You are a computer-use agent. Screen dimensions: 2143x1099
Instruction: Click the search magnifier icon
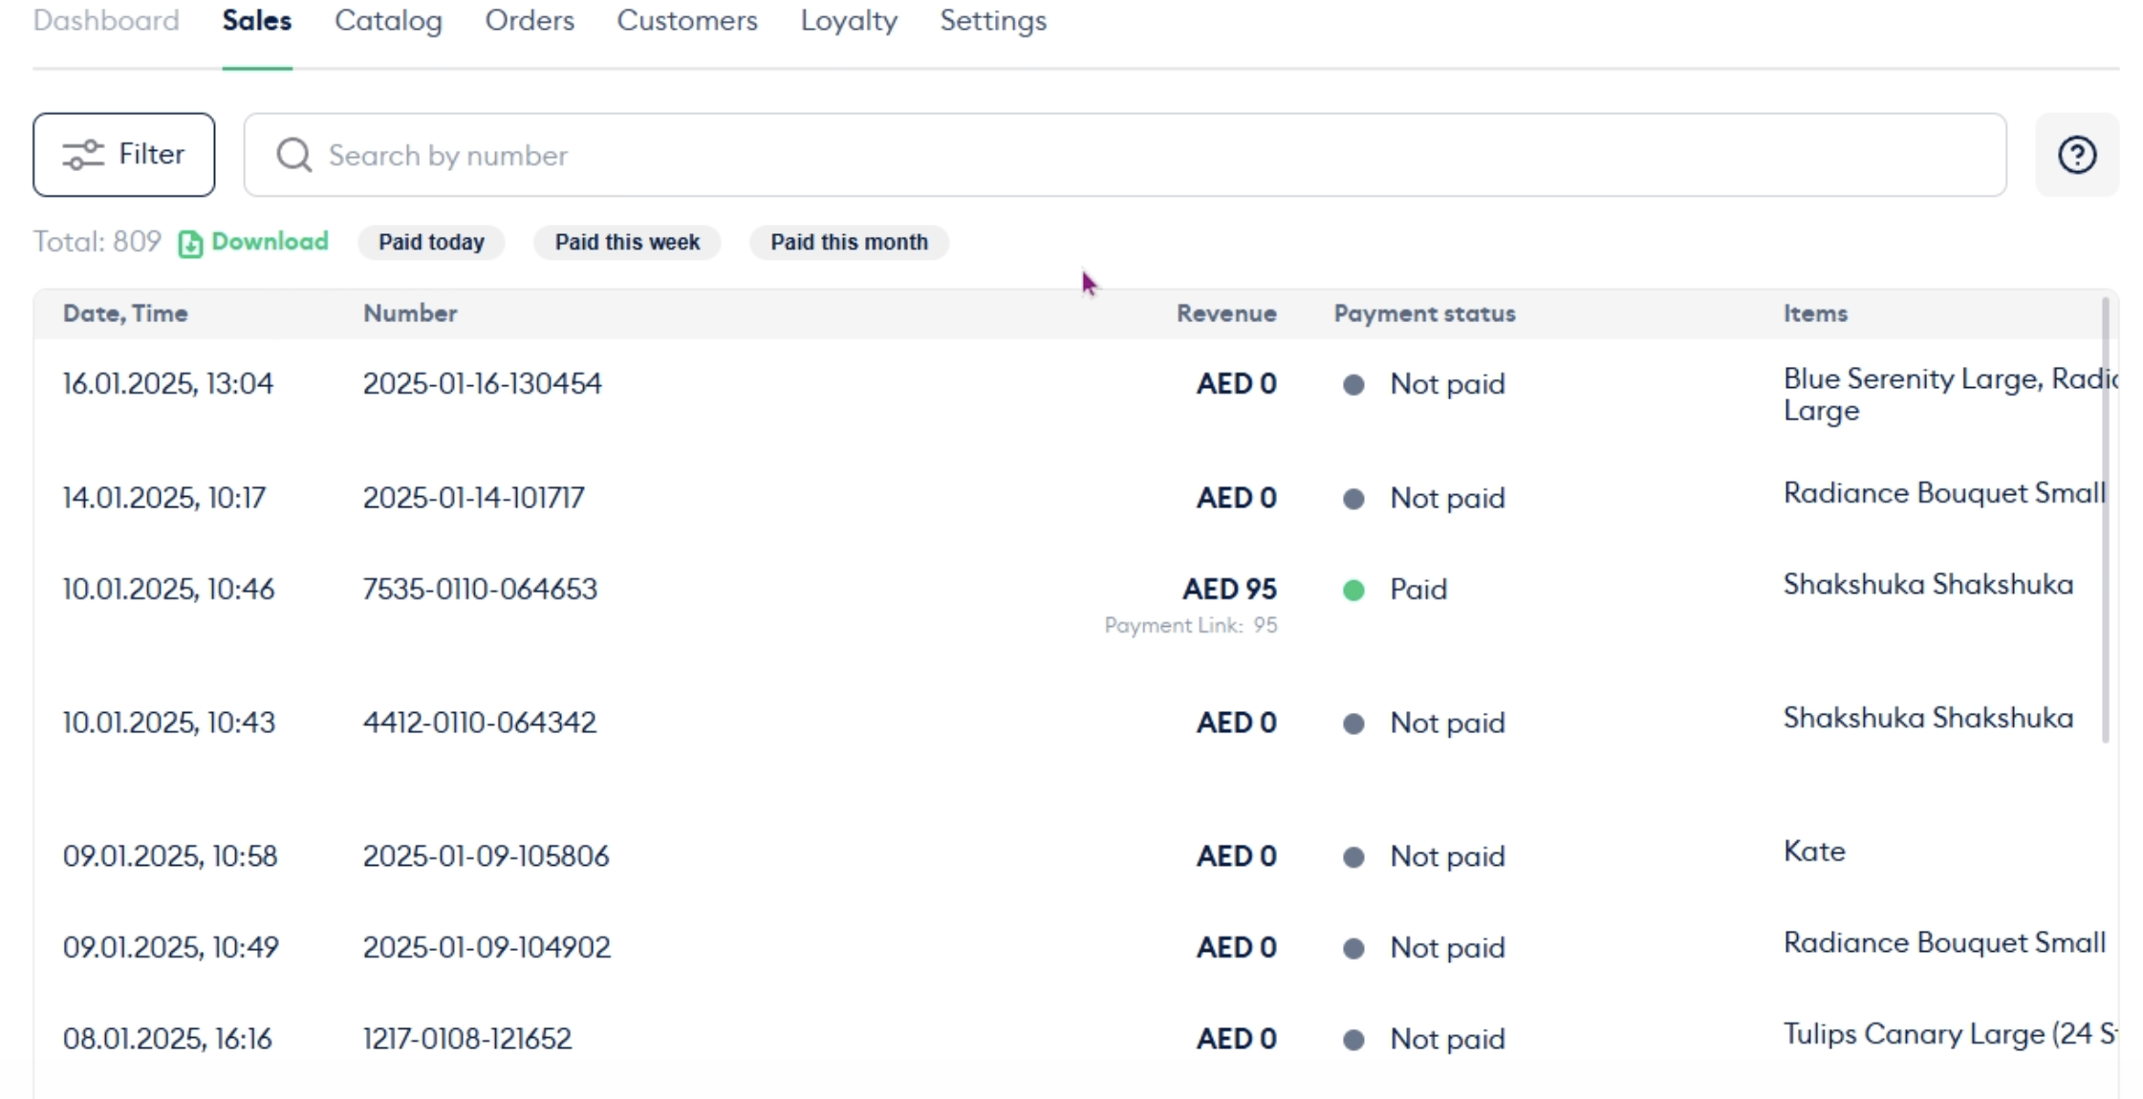294,155
